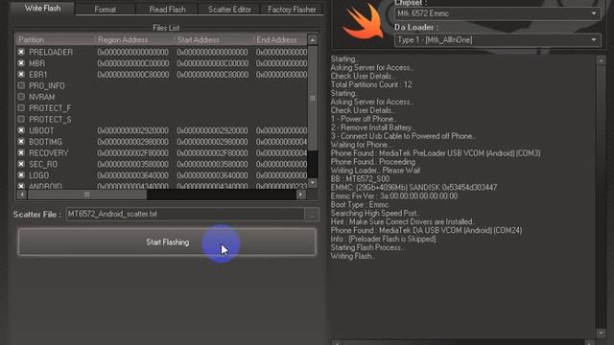Open the Format tab
The width and height of the screenshot is (614, 345).
point(105,10)
